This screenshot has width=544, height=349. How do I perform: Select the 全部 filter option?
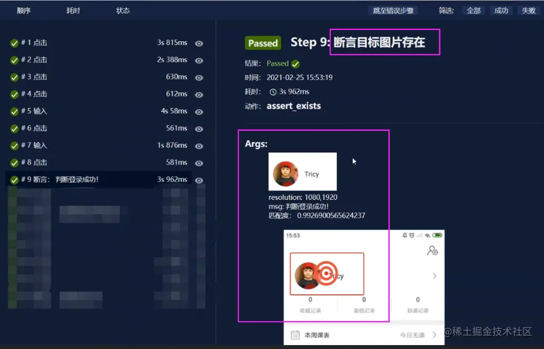point(473,10)
